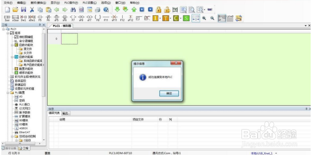Image resolution: width=315 pixels, height=155 pixels.
Task: Create a new project file
Action: pos(7,9)
